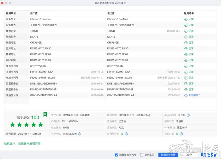Image resolution: width=221 pixels, height=159 pixels.
Task: Click factory rear camera serial DN81395MA5EQ1NMBN
Action: [x=44, y=84]
